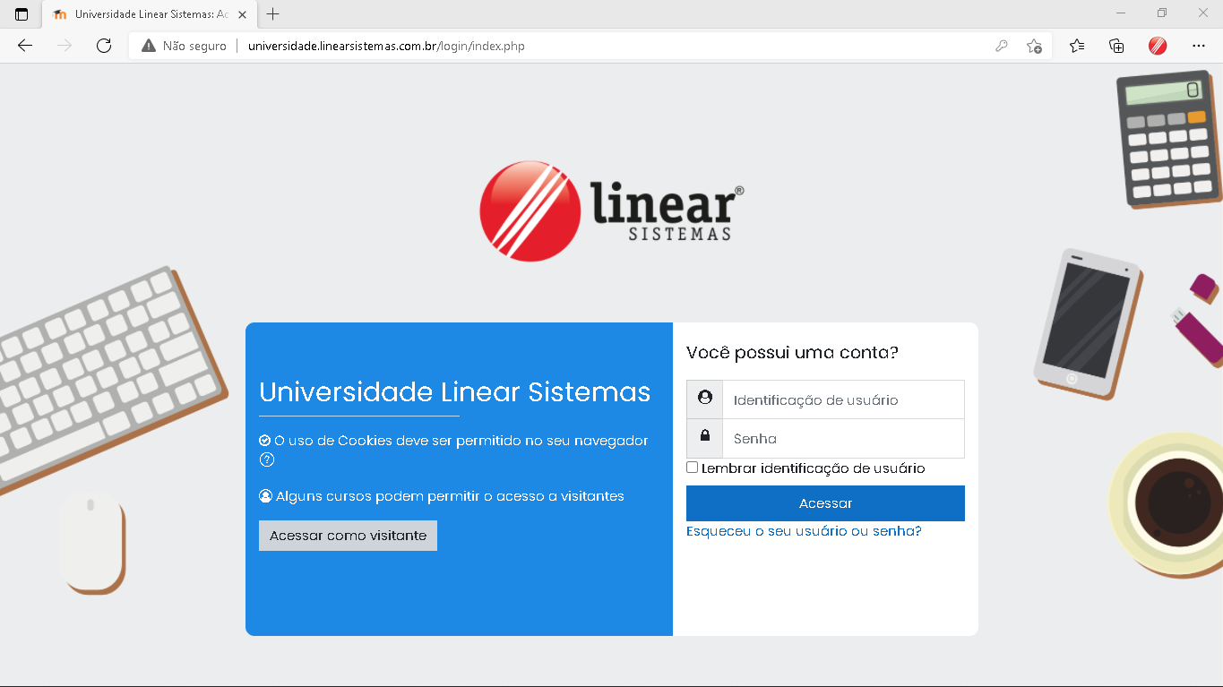Restore down the browser window

1161,13
